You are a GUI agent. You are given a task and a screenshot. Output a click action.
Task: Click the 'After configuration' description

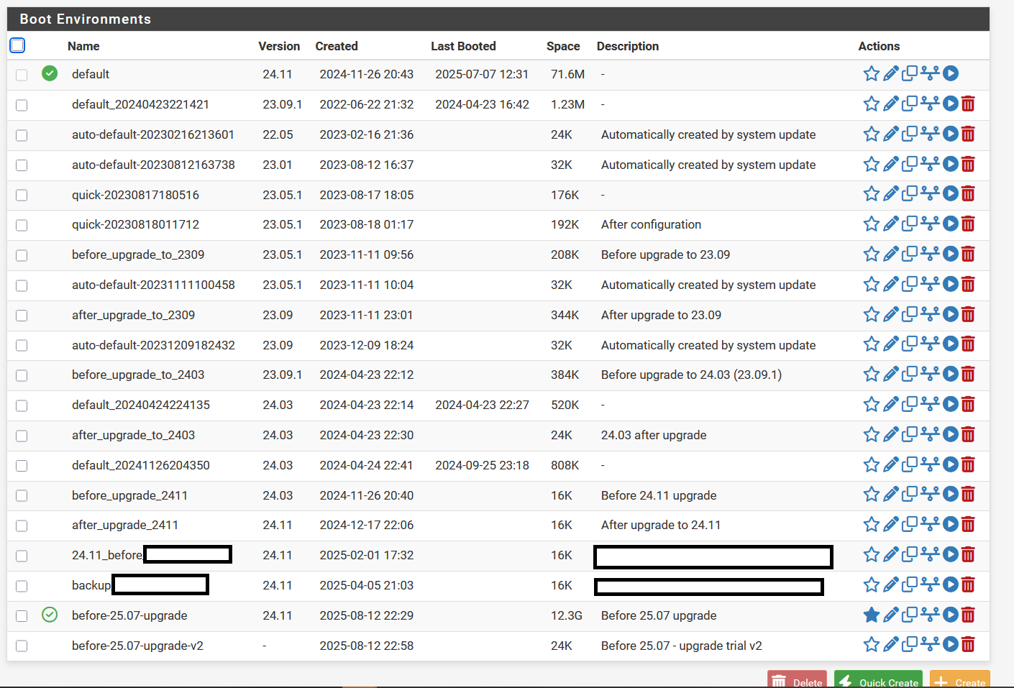coord(651,224)
